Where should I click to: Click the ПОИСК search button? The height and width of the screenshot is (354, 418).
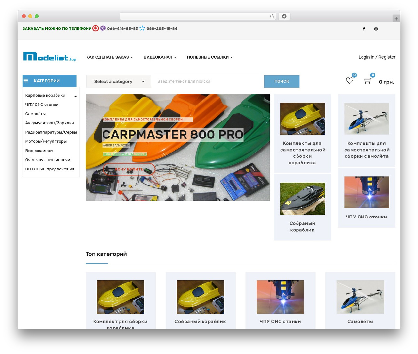282,81
